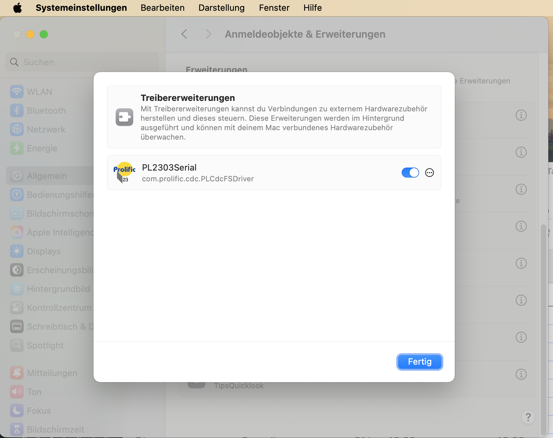Select Netzwerk in the sidebar

50,129
